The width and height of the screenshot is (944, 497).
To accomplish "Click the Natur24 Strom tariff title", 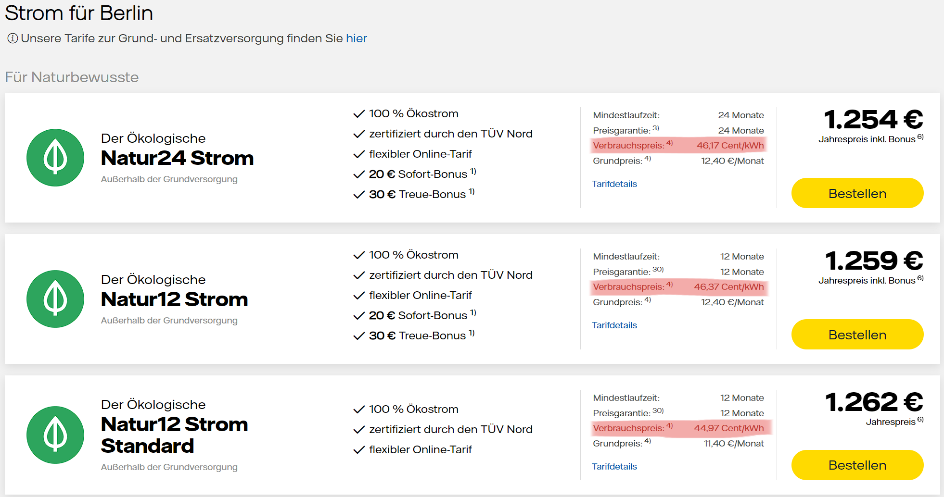I will [177, 158].
